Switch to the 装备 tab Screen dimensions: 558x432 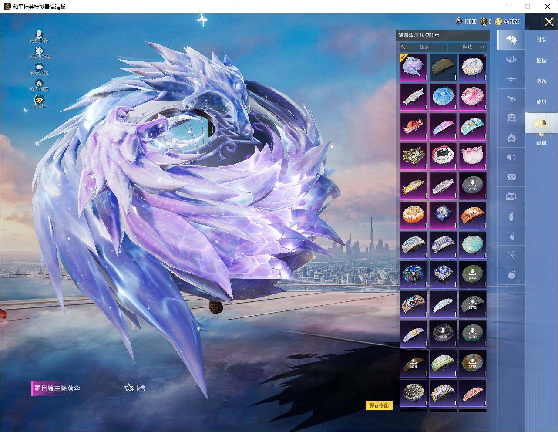[541, 81]
